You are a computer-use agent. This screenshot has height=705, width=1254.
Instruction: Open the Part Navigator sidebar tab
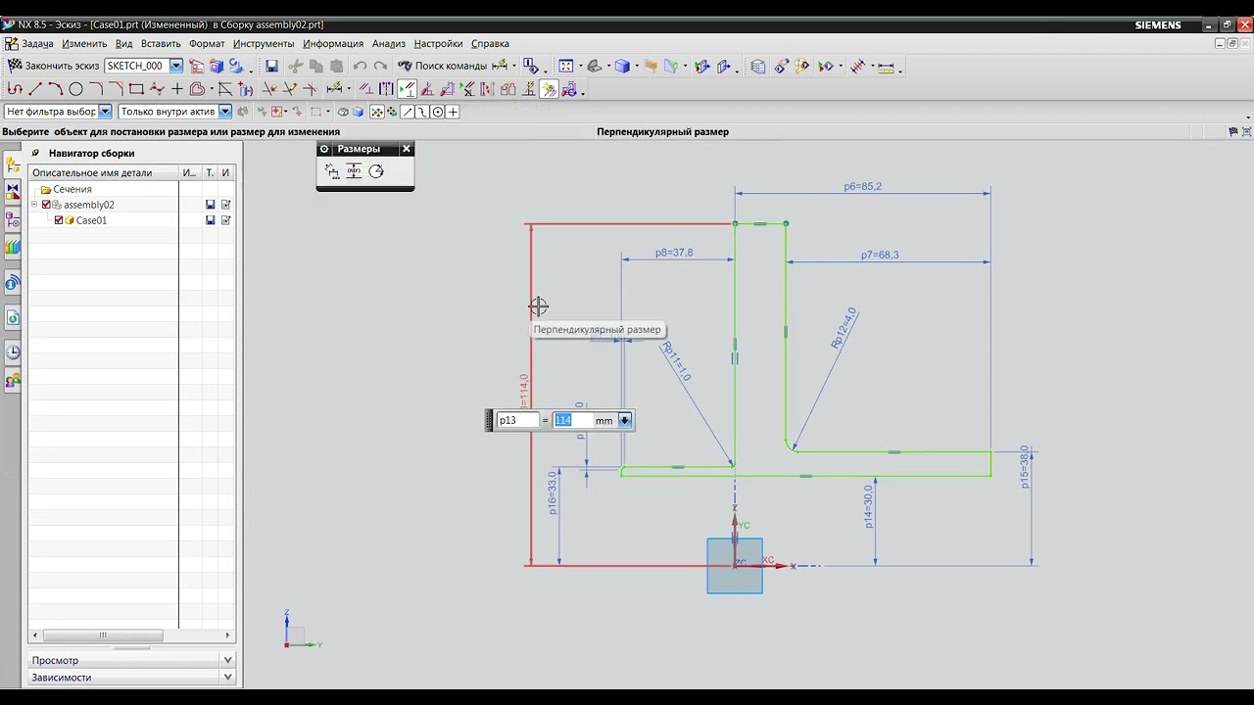pos(13,219)
